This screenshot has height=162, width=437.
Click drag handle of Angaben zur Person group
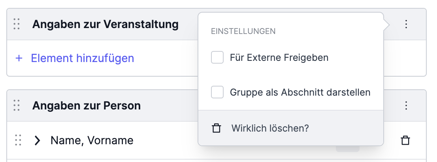[17, 105]
